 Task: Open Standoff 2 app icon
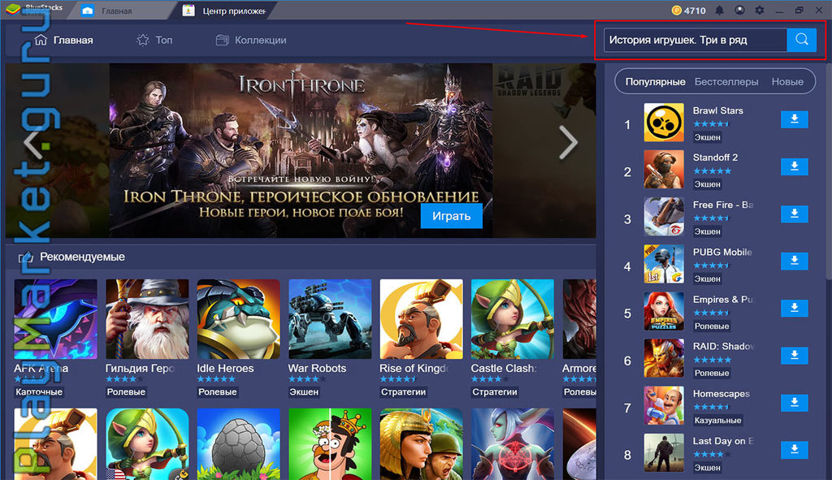pyautogui.click(x=664, y=170)
